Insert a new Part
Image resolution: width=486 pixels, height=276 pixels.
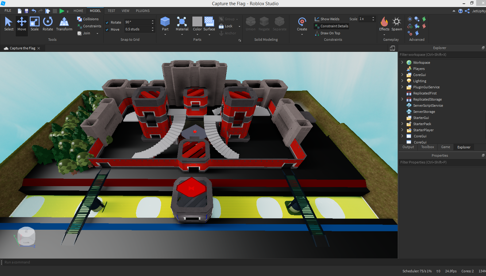tap(165, 24)
